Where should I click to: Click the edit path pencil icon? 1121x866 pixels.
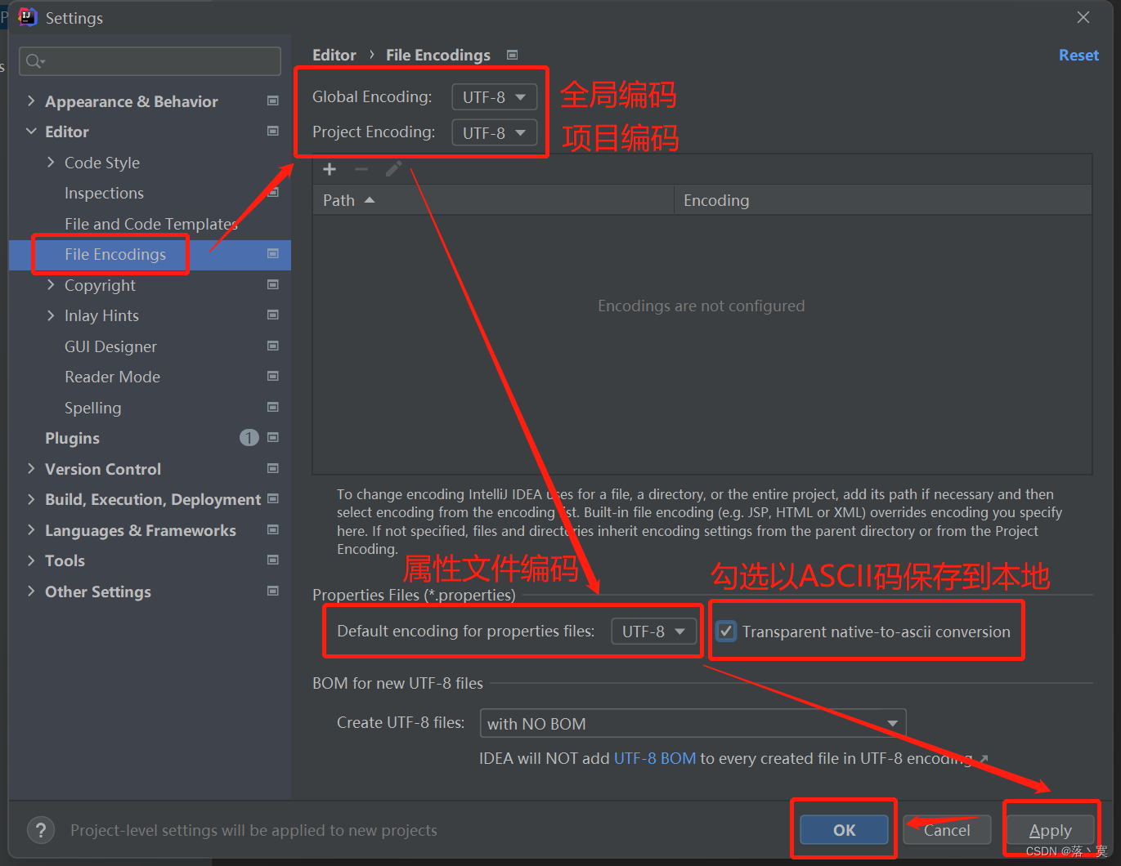click(x=393, y=169)
